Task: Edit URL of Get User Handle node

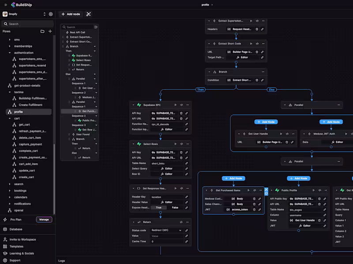Action: 292,142
